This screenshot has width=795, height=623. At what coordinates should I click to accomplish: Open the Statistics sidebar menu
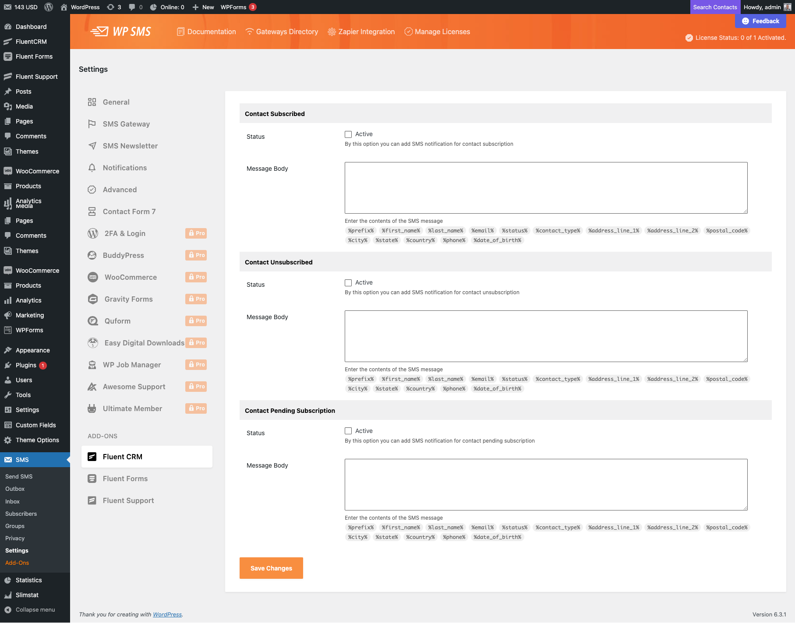[35, 580]
